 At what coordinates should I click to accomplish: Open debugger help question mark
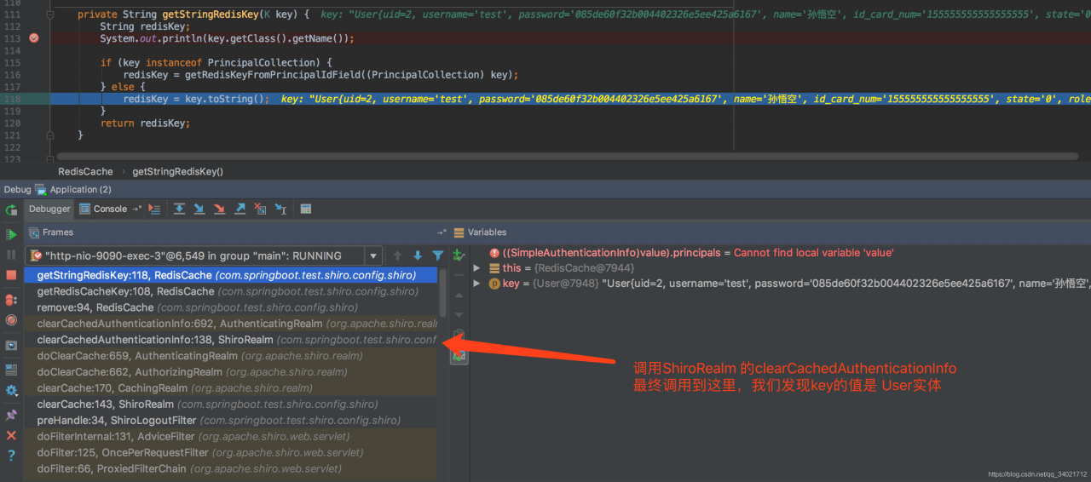click(11, 456)
